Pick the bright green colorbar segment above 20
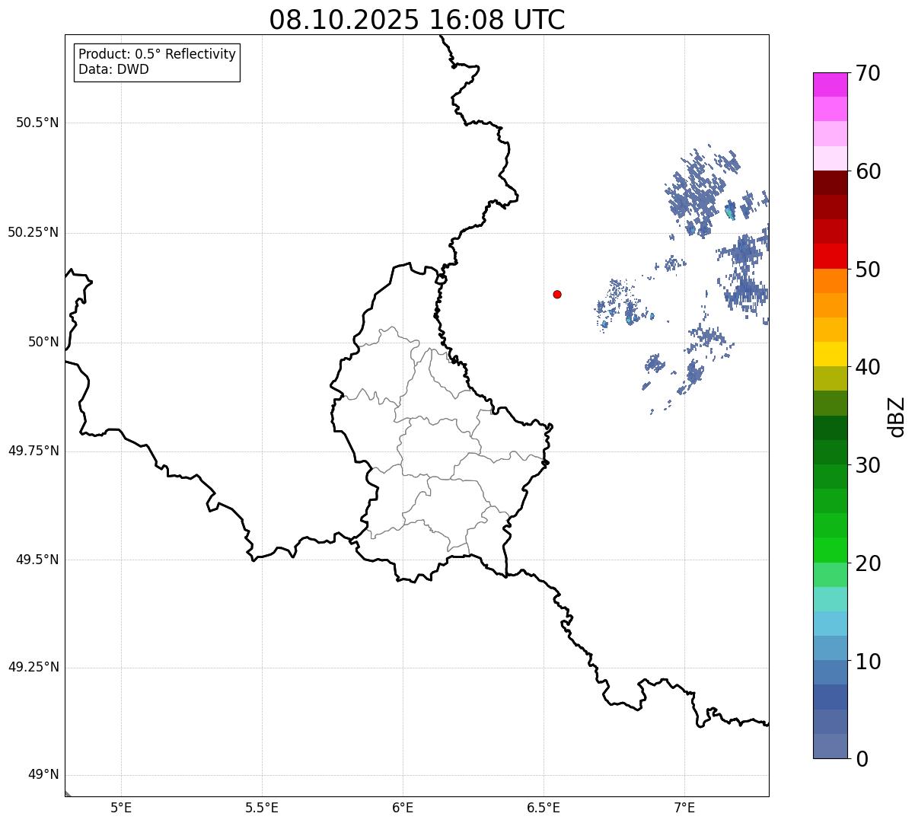Viewport: 915px width, 823px height. [x=830, y=550]
